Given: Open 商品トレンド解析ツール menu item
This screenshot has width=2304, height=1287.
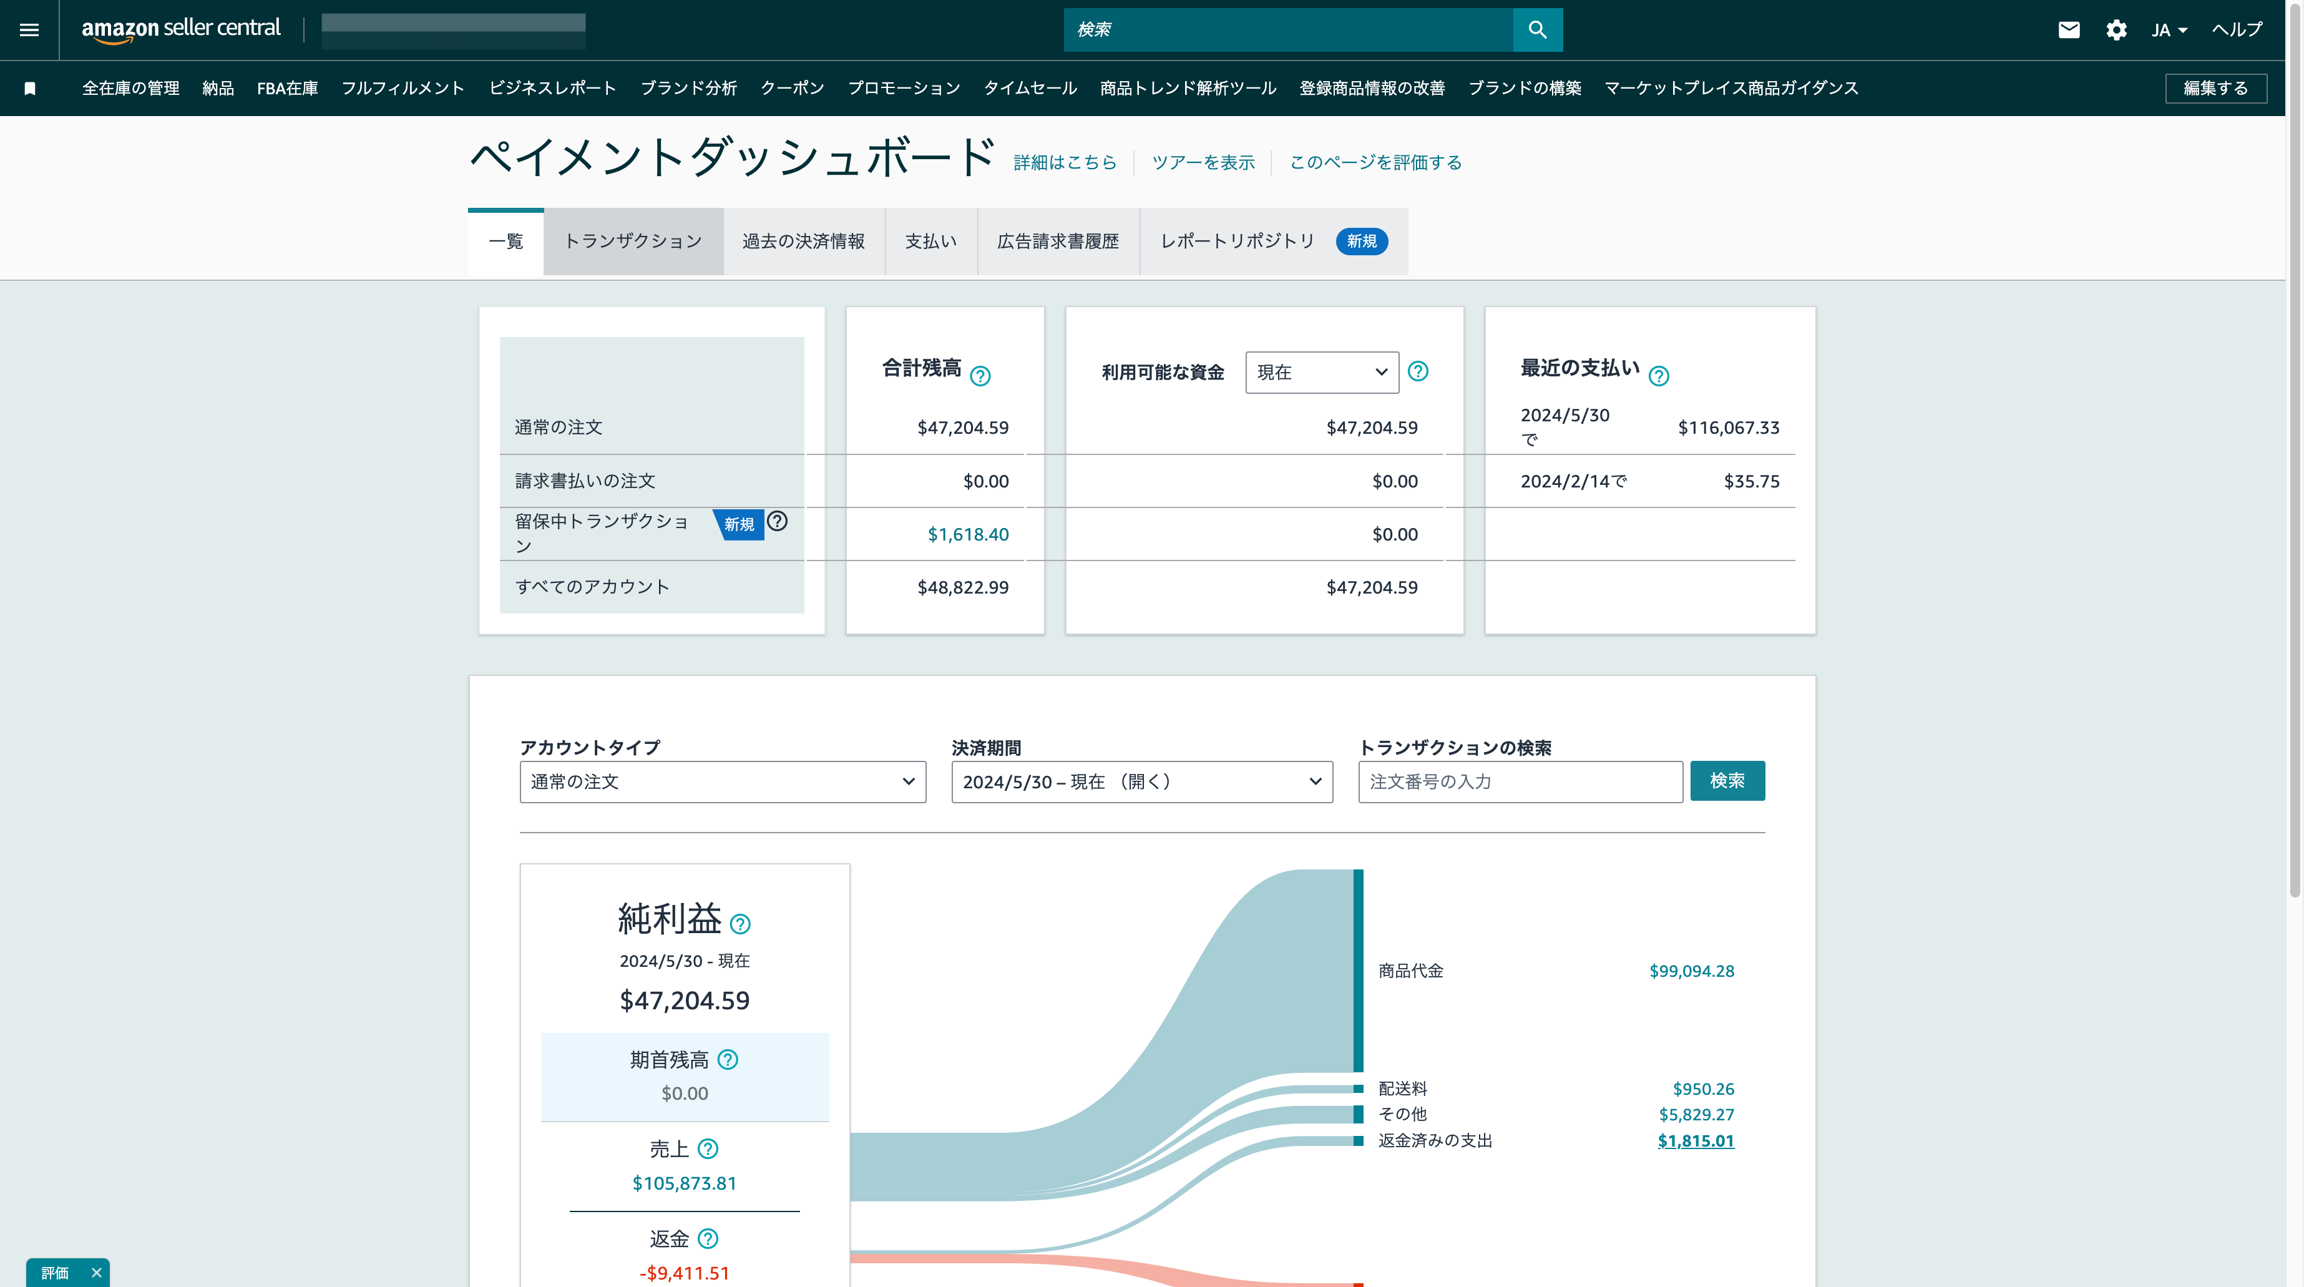Looking at the screenshot, I should [x=1187, y=89].
